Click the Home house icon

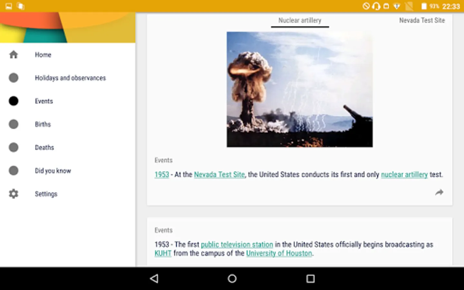14,55
